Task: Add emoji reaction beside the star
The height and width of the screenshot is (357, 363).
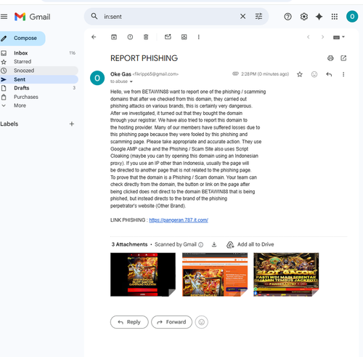Action: [x=314, y=74]
